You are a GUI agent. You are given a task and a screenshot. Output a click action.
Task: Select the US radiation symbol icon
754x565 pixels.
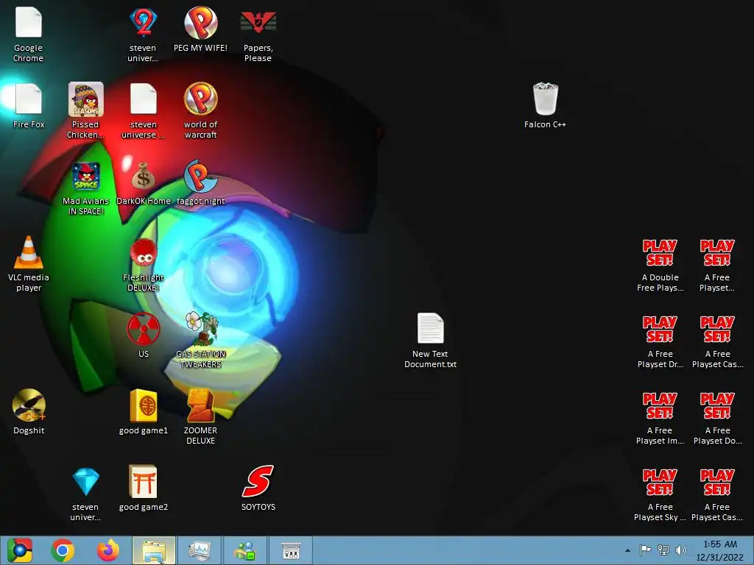click(x=144, y=329)
